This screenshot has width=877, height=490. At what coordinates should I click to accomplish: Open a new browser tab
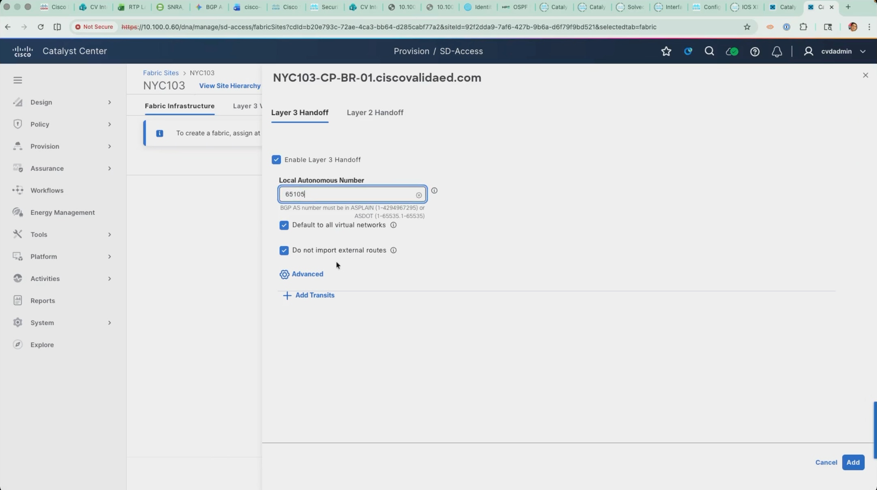848,7
